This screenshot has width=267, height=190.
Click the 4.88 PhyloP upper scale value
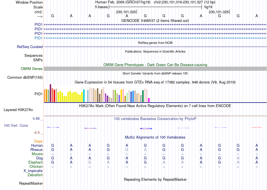tap(36, 119)
